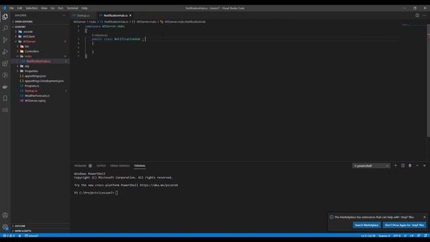Image resolution: width=430 pixels, height=242 pixels.
Task: Open the Run and Debug view
Action: coord(5,52)
